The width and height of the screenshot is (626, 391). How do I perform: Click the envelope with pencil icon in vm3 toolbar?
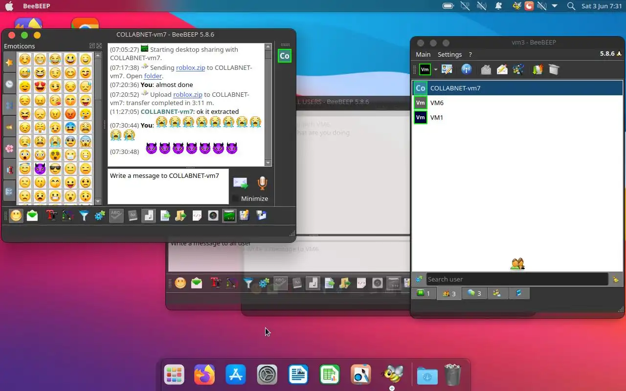pyautogui.click(x=502, y=69)
